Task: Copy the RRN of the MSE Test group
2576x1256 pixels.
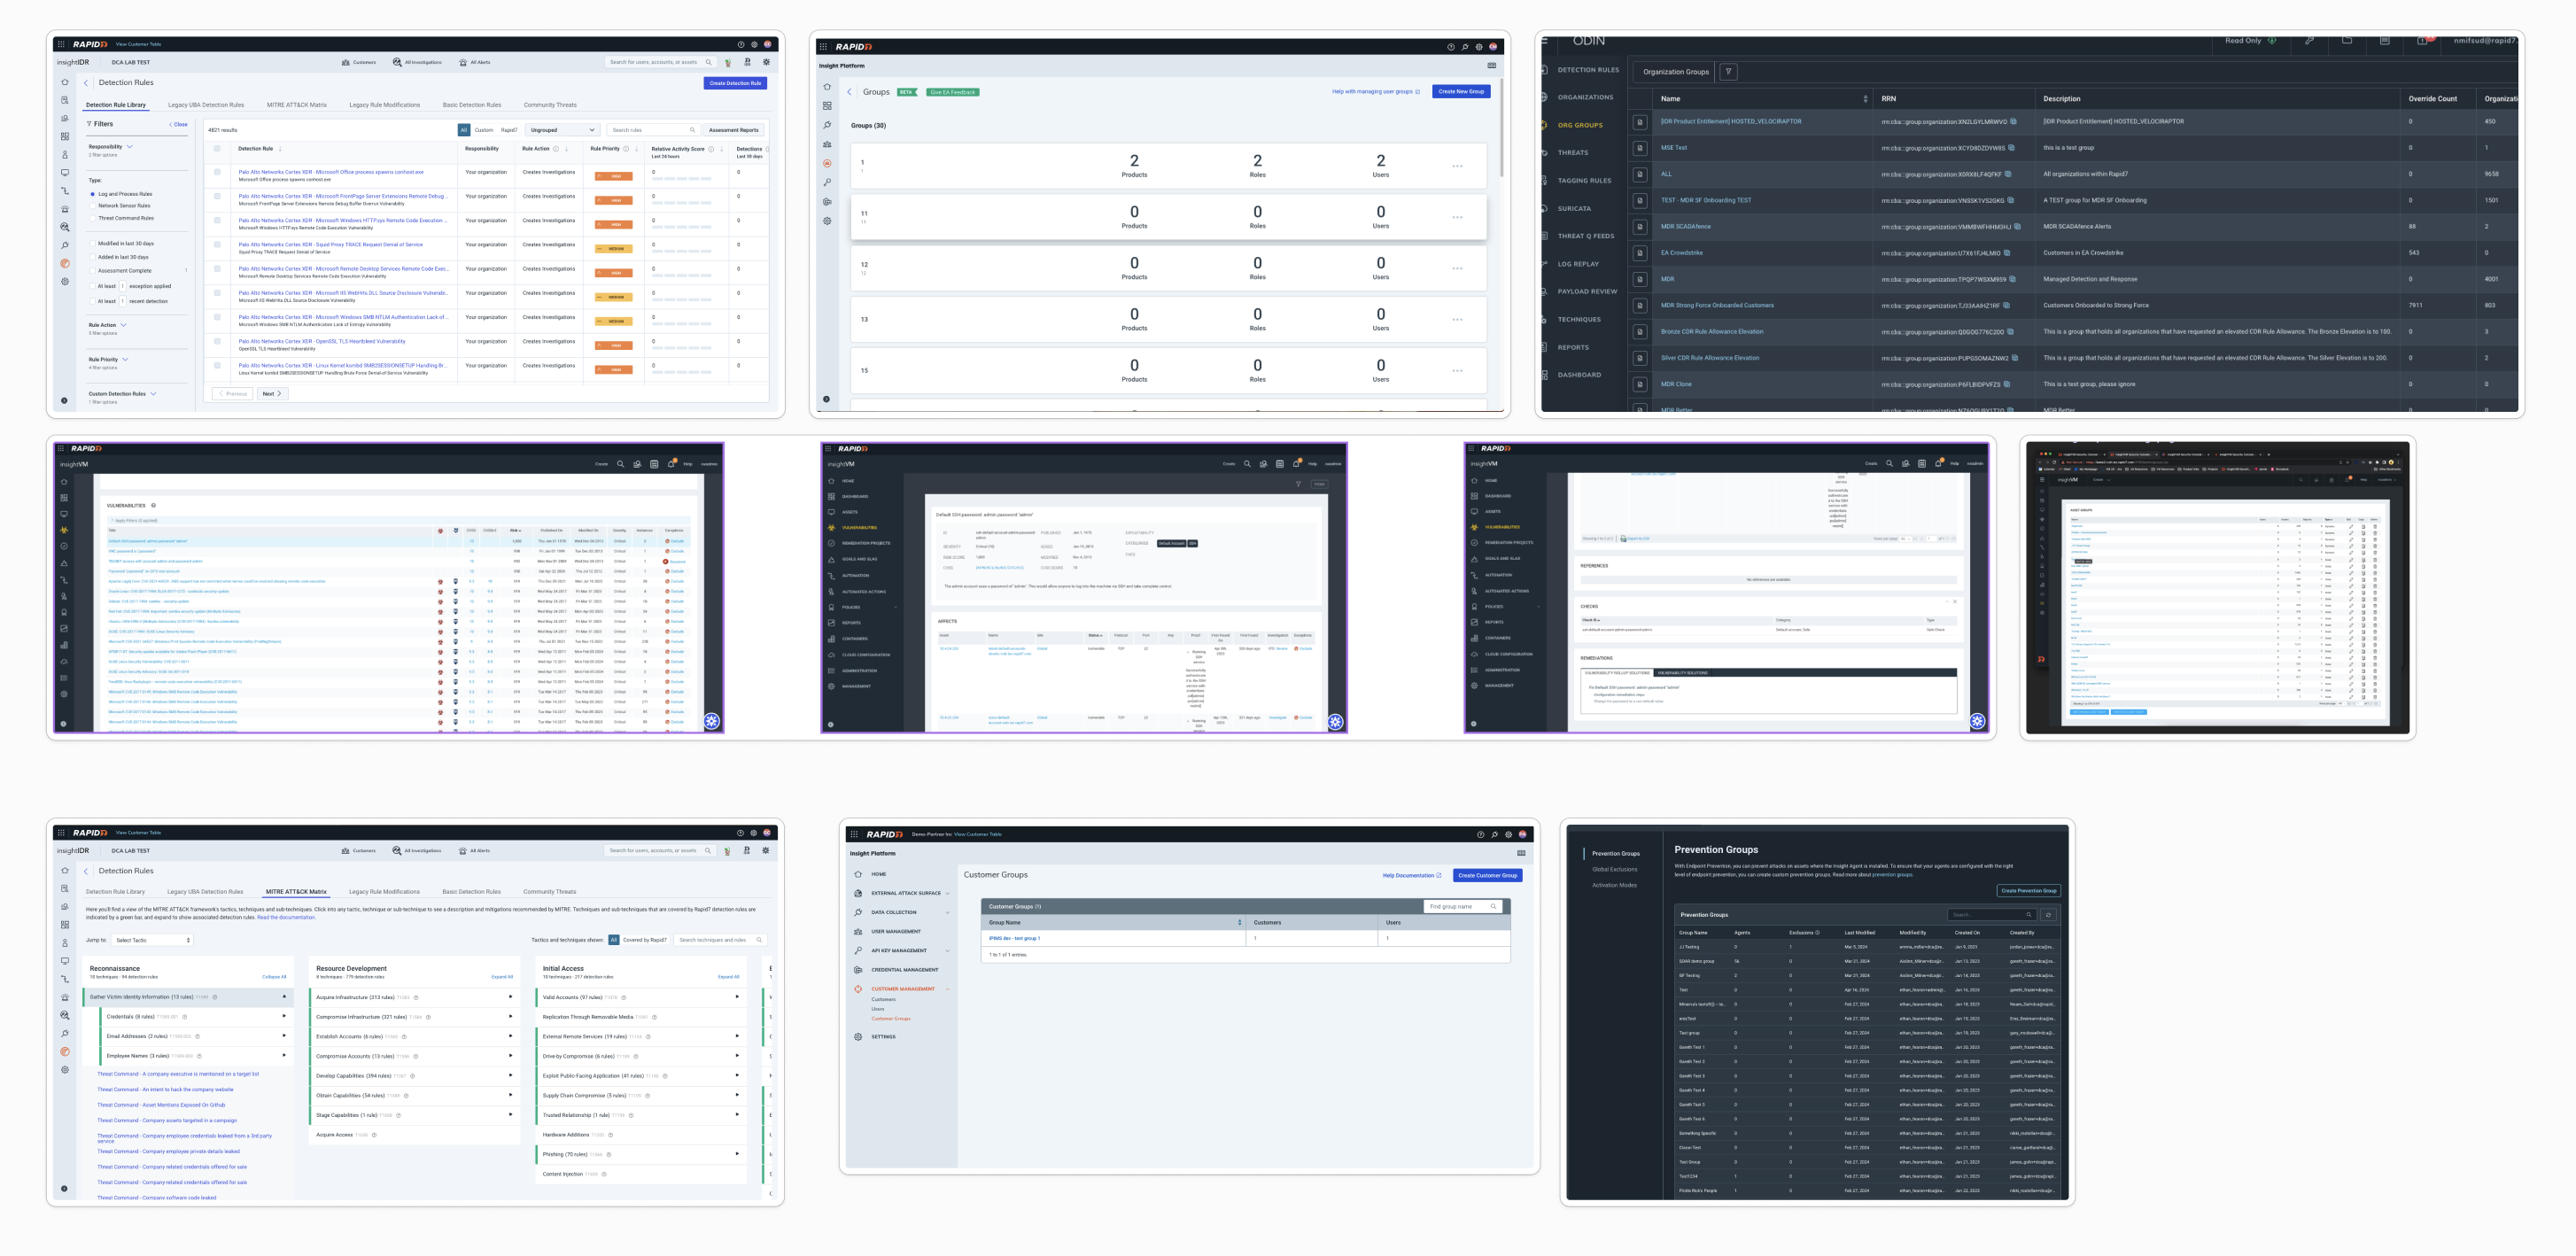Action: point(2012,148)
